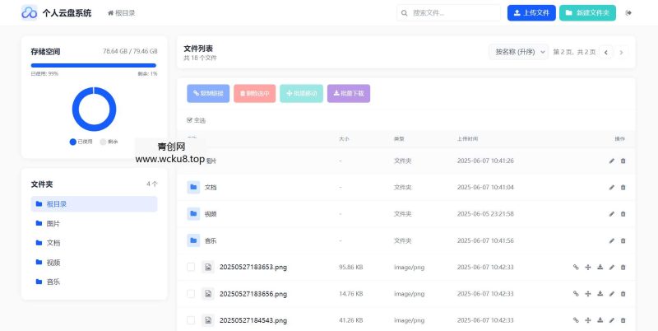Select 视频 in the folder sidebar
Image resolution: width=658 pixels, height=331 pixels.
pyautogui.click(x=94, y=263)
